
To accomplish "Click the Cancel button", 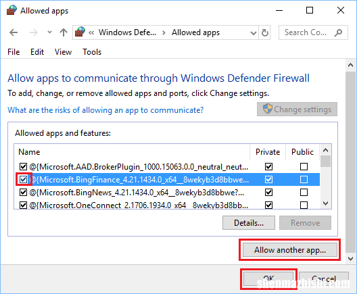I will coord(324,278).
